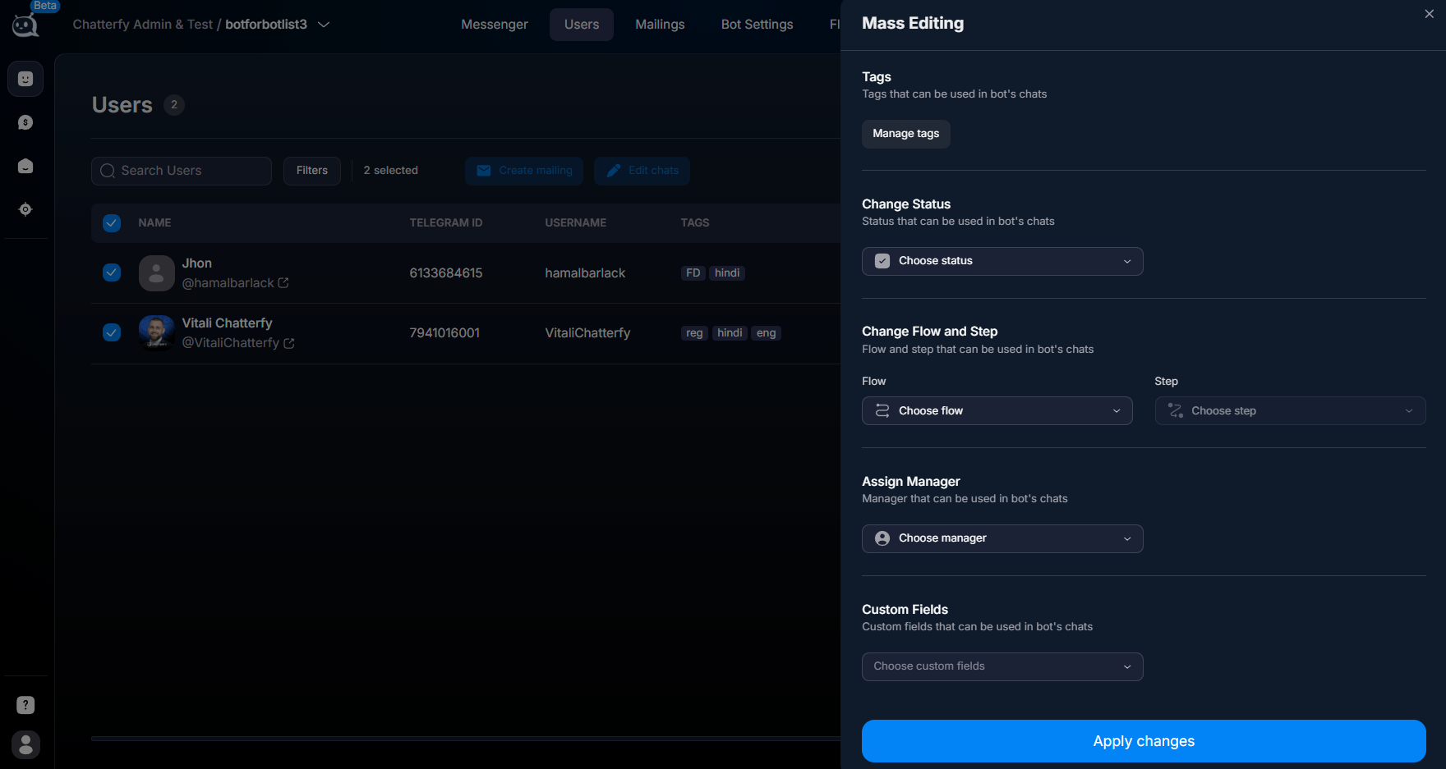Open the Choose manager dropdown
1446x769 pixels.
tap(1002, 538)
